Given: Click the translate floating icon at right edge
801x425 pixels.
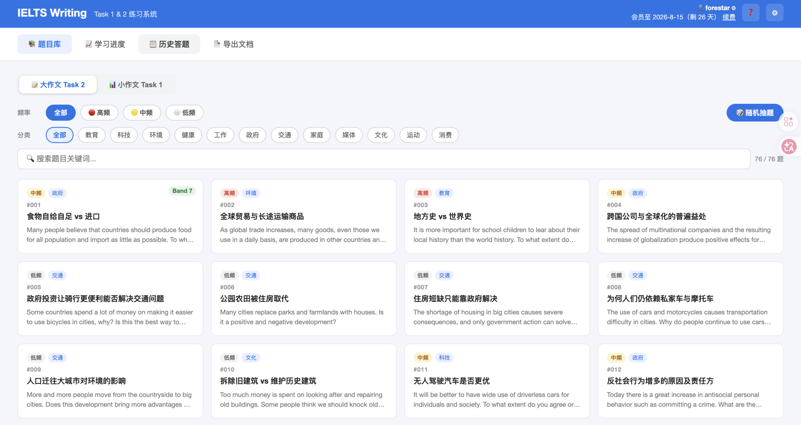Looking at the screenshot, I should [x=789, y=146].
